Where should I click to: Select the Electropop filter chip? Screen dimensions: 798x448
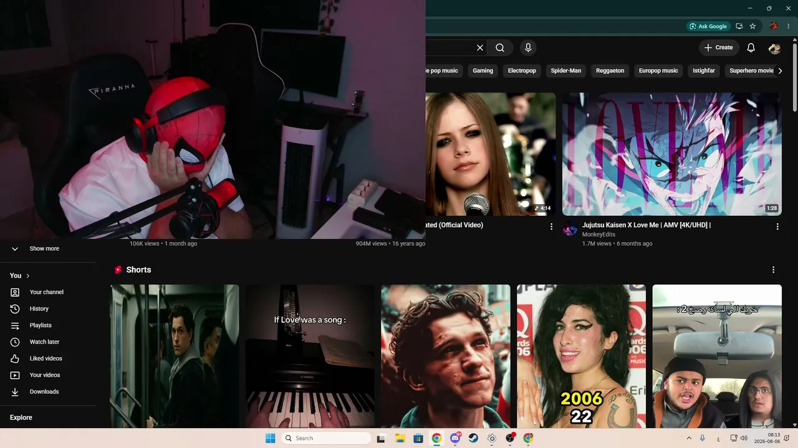(x=522, y=71)
